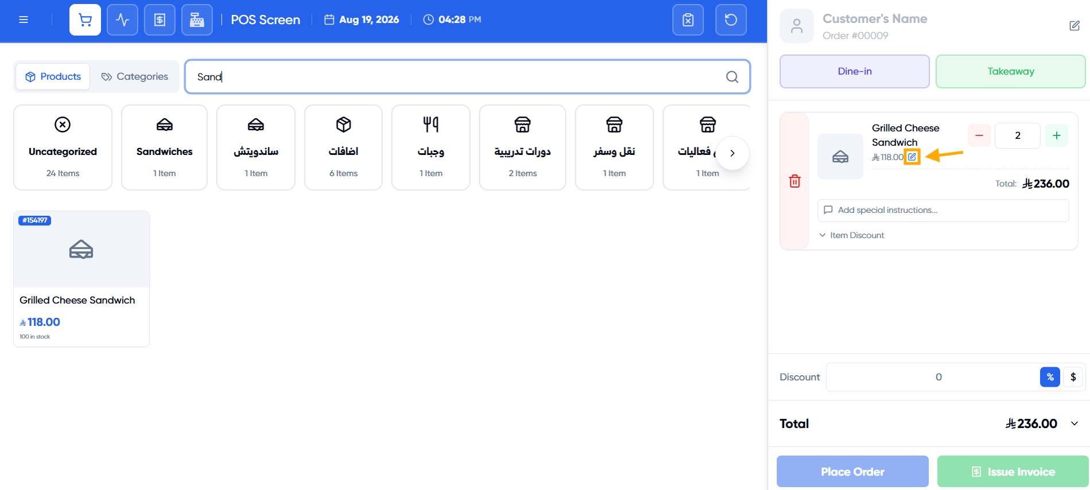Open the activity pulse icon
The image size is (1090, 490).
(122, 20)
